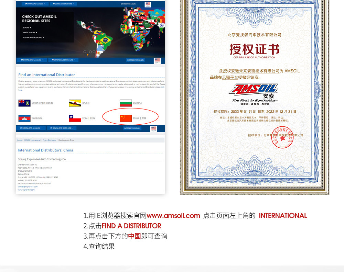This screenshot has height=272, width=344.
Task: Click the Brazil flag on the world map
Action: [x=105, y=40]
